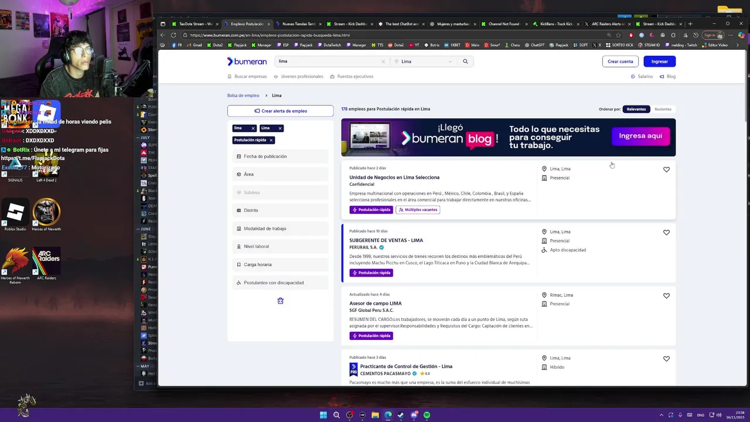
Task: Favorite the Asesor de campo job
Action: (666, 296)
